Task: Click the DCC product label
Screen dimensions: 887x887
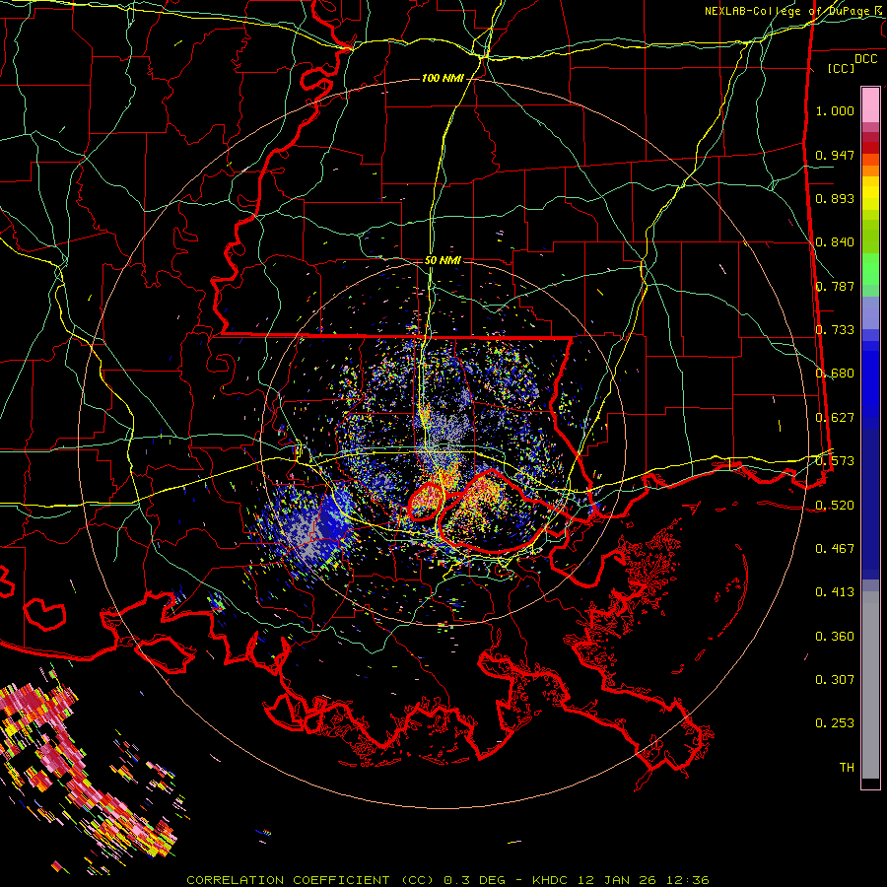Action: click(865, 59)
